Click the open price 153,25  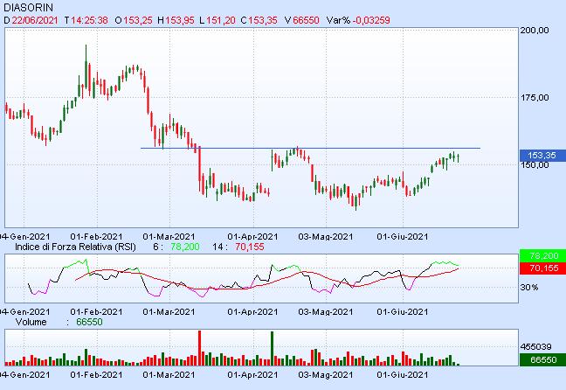point(137,20)
